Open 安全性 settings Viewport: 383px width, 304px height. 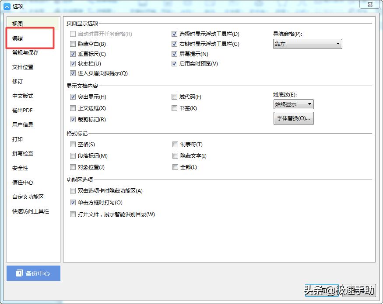pyautogui.click(x=20, y=168)
